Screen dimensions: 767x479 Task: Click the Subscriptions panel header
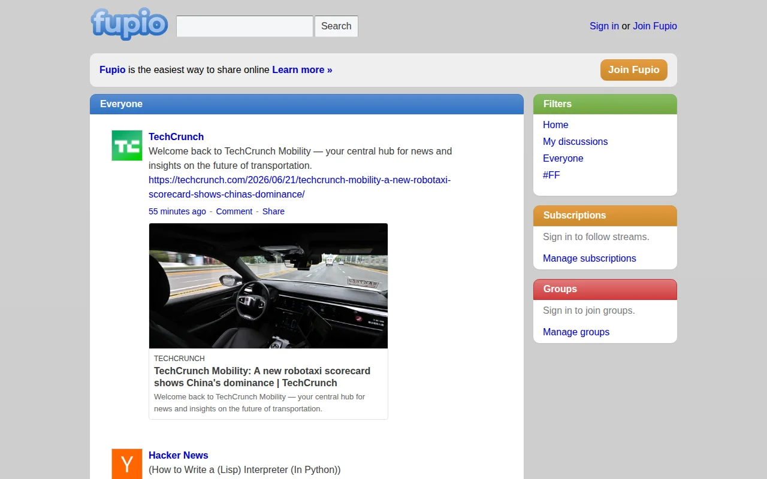pyautogui.click(x=605, y=216)
